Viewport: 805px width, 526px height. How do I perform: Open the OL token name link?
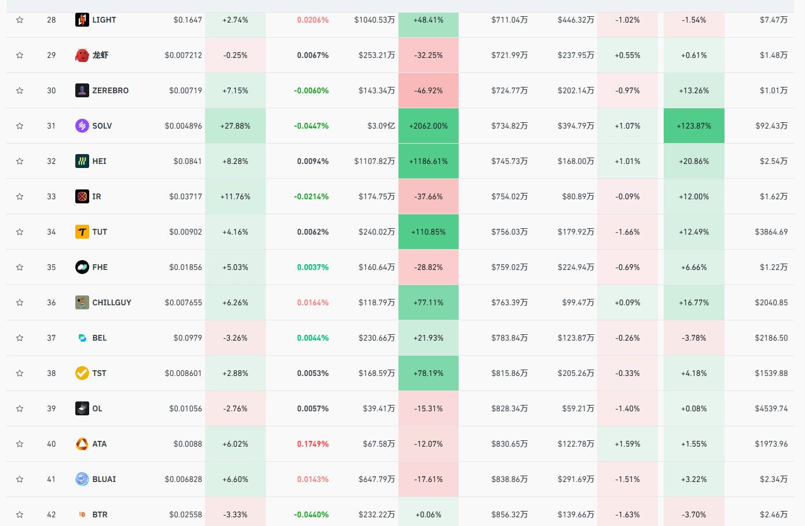(x=97, y=408)
